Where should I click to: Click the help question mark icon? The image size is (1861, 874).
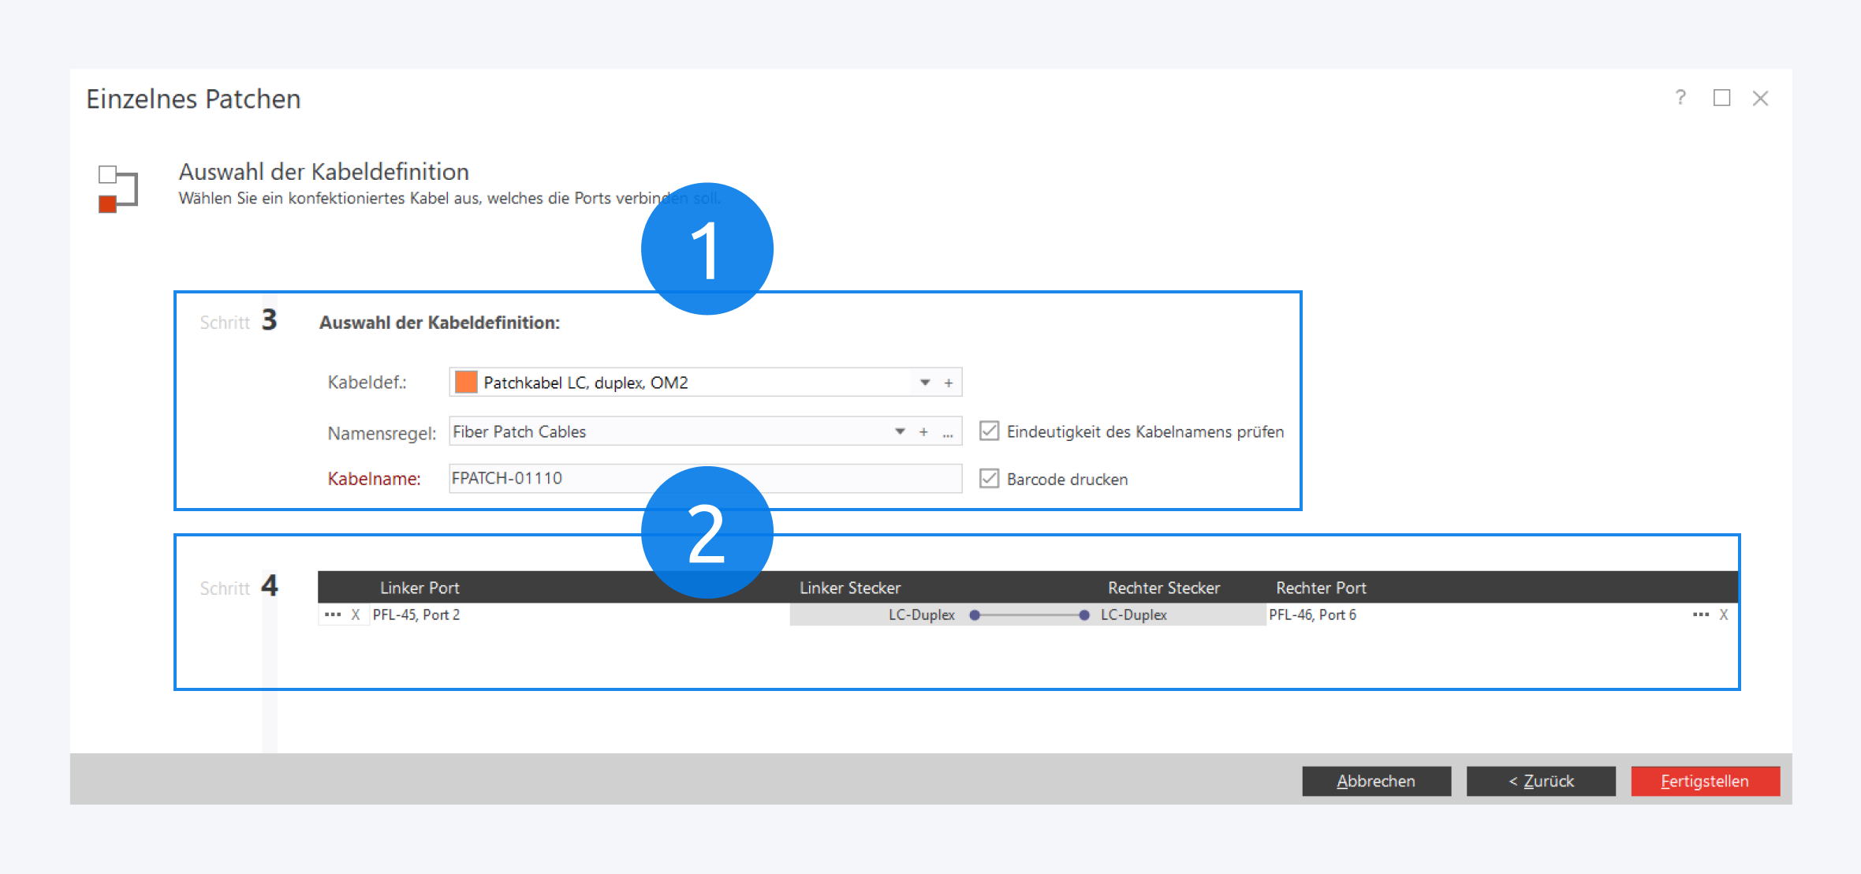click(x=1680, y=98)
